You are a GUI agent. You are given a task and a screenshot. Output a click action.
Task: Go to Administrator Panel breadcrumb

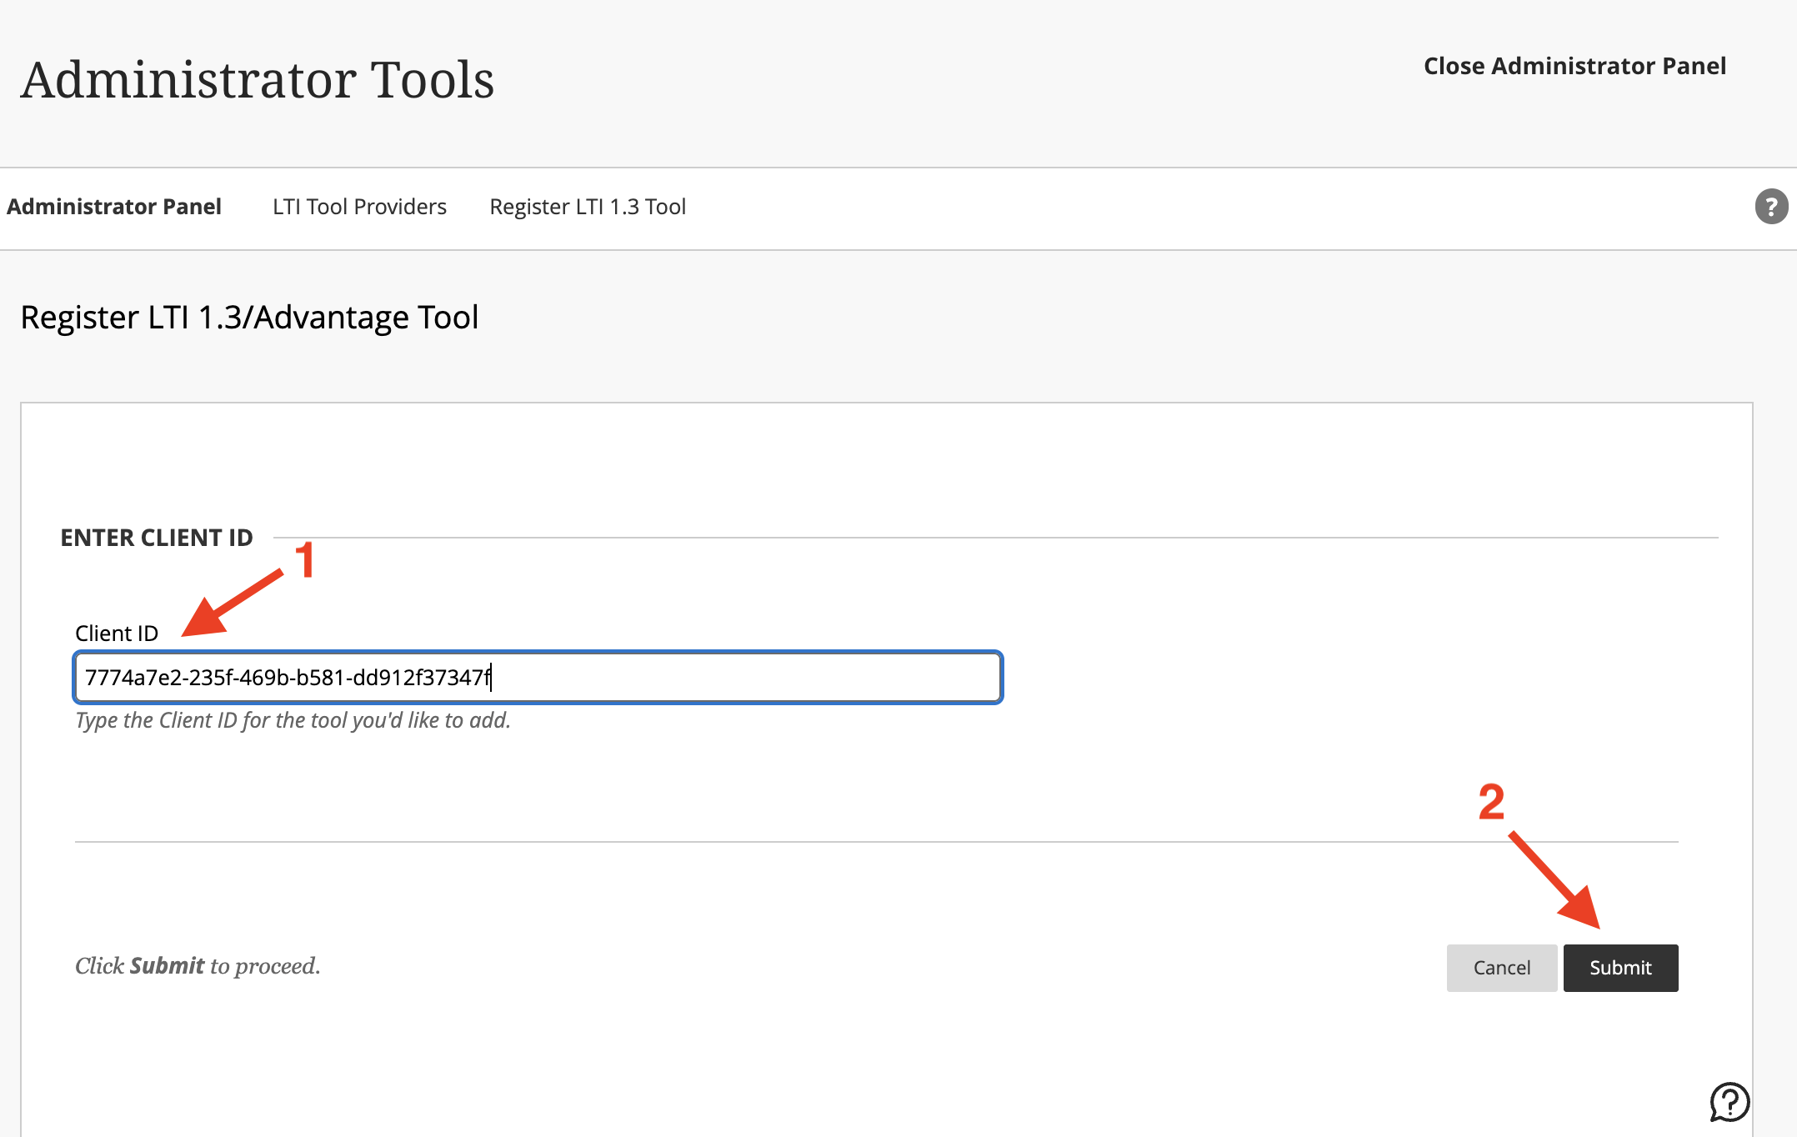tap(114, 207)
